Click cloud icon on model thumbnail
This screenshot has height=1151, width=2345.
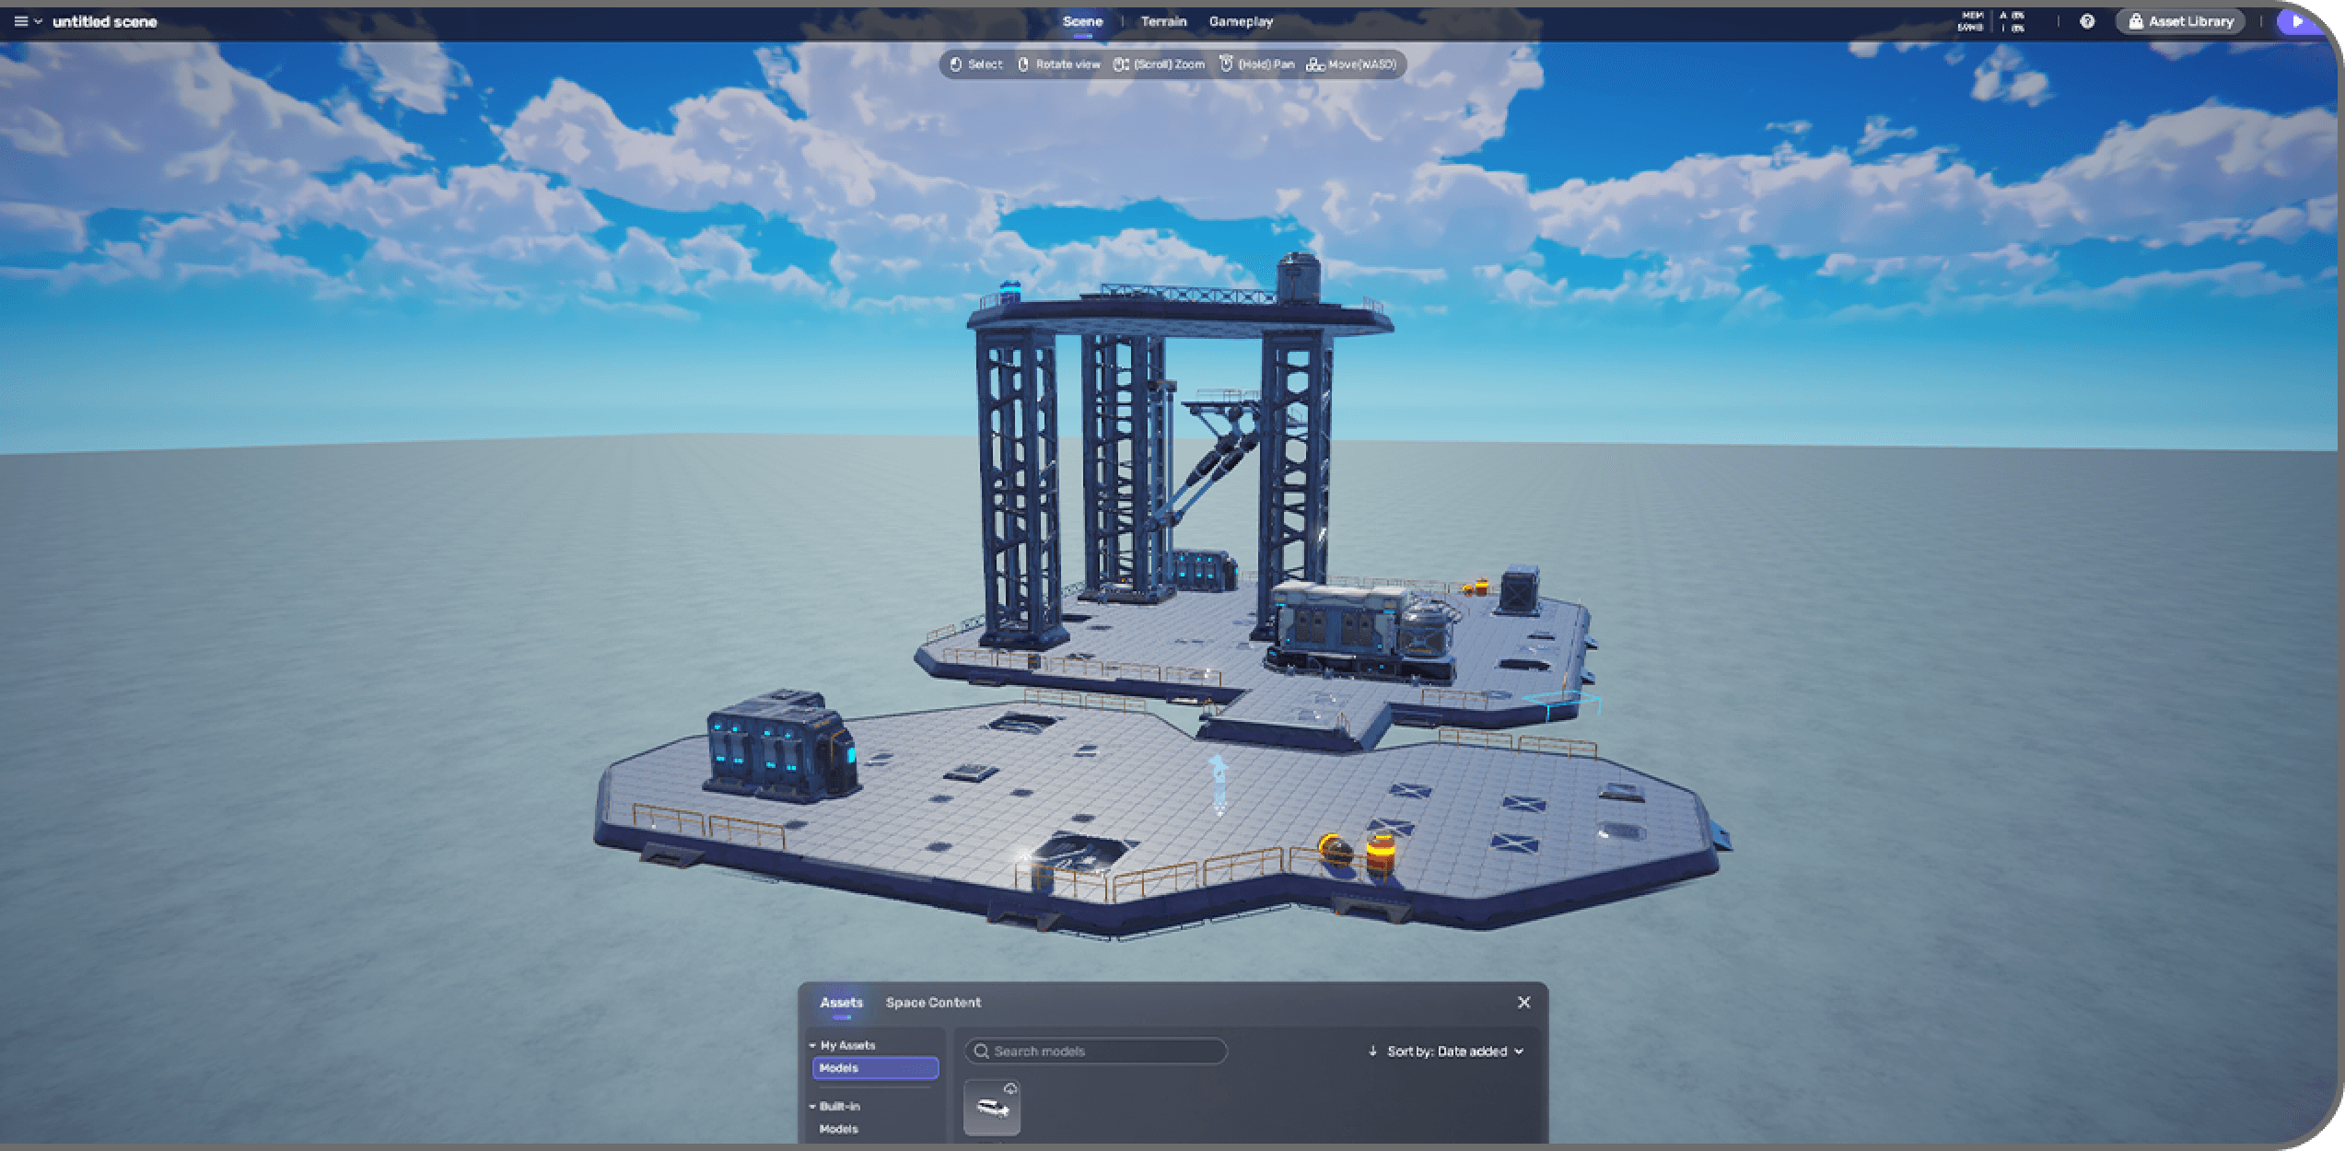(x=1010, y=1088)
